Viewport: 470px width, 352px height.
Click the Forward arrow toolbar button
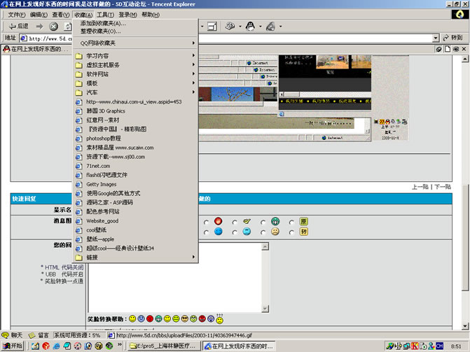[39, 27]
